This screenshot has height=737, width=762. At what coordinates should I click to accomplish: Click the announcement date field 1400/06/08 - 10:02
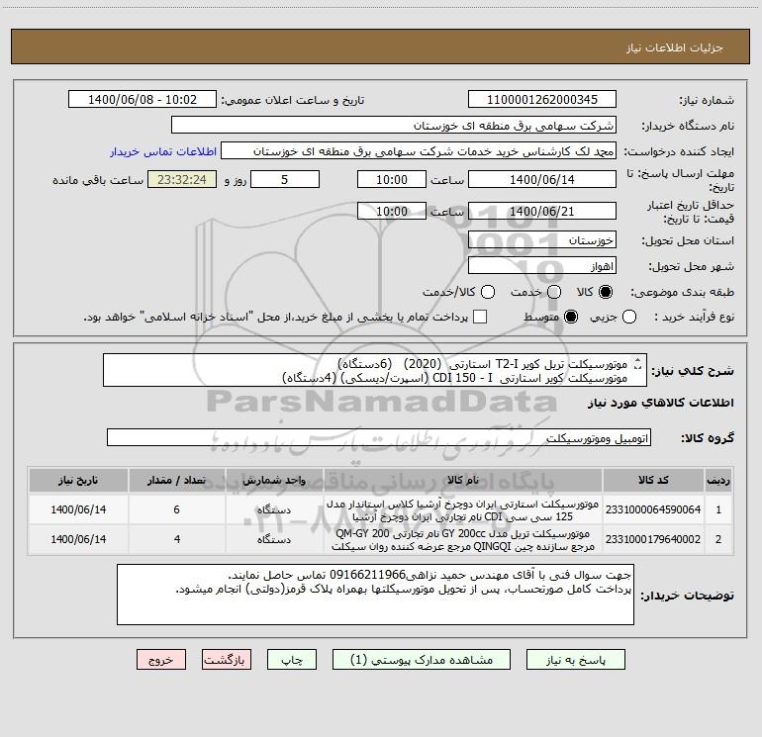[x=143, y=100]
